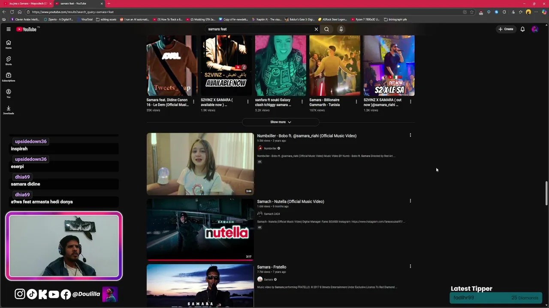Open options for Numbkiller Bobo video
This screenshot has width=549, height=308.
(410, 135)
